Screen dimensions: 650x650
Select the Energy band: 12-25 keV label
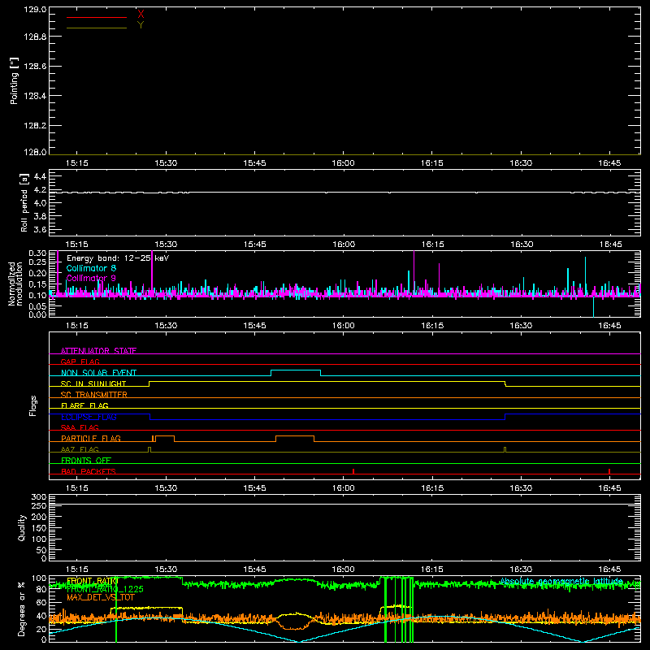[x=118, y=258]
